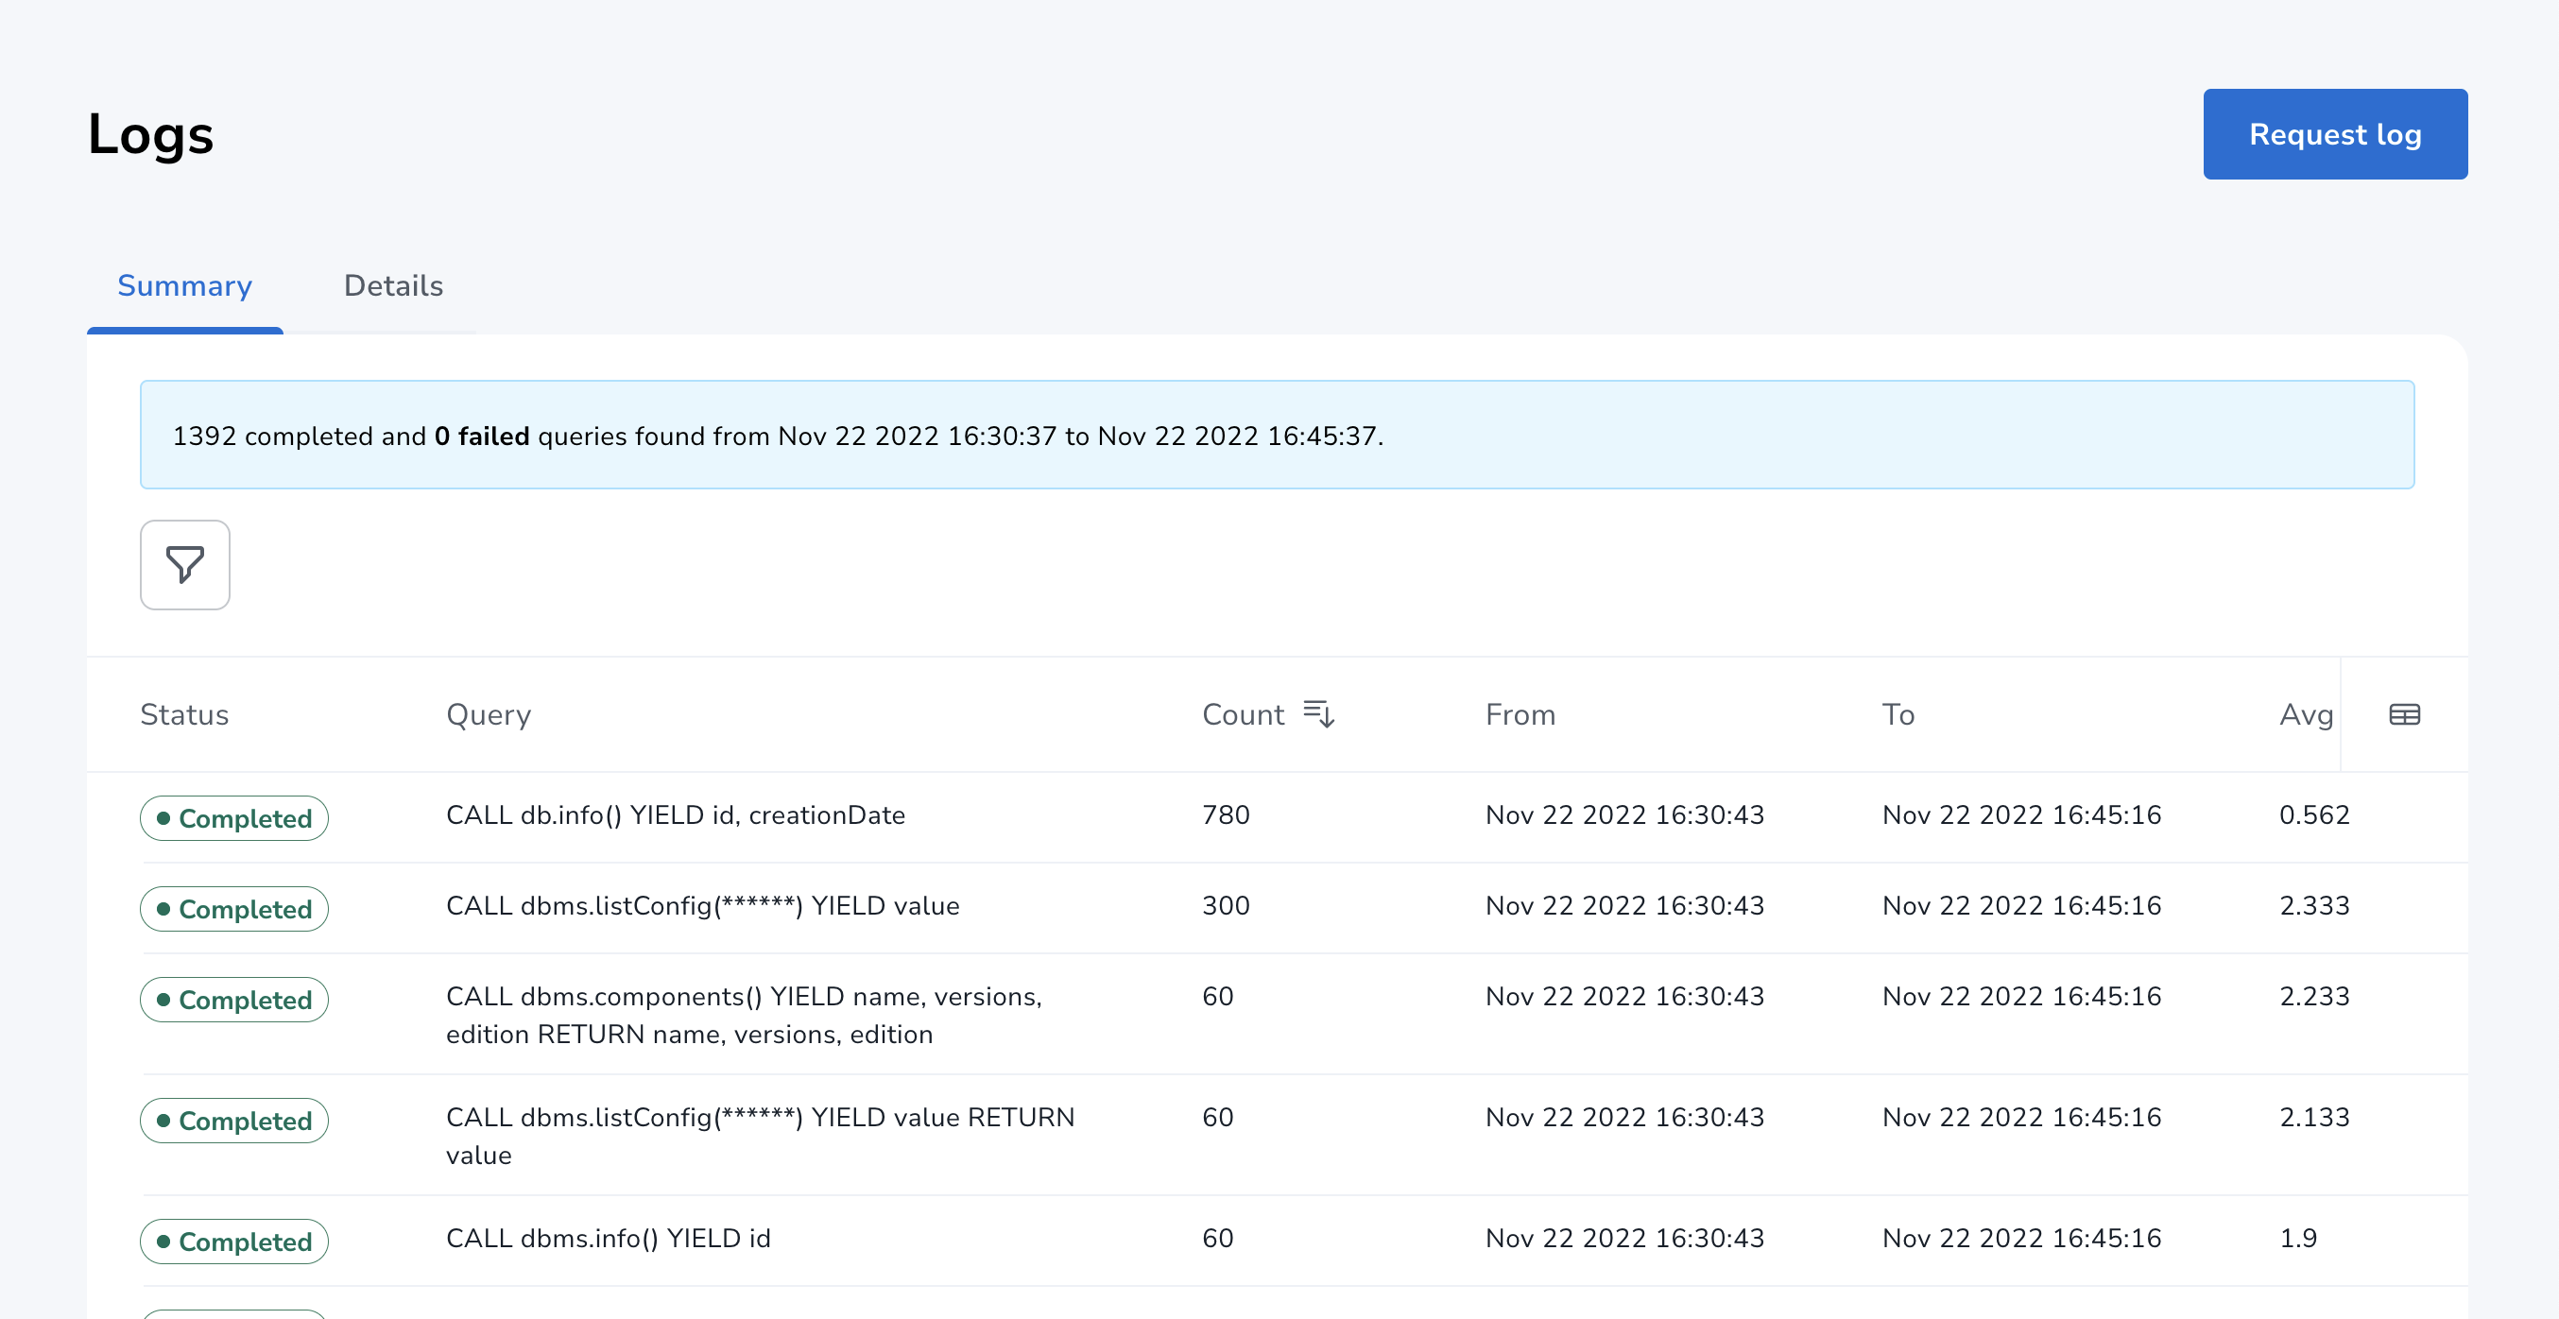Open the table column settings icon
The width and height of the screenshot is (2559, 1319).
[2403, 714]
